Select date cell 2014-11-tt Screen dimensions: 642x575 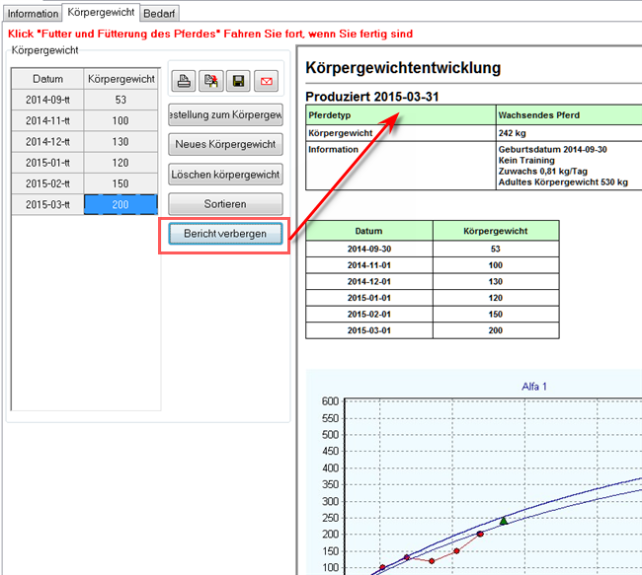[x=48, y=120]
